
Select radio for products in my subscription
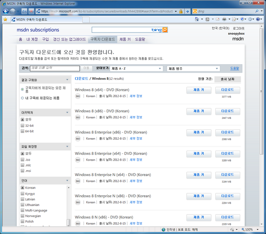(22, 98)
